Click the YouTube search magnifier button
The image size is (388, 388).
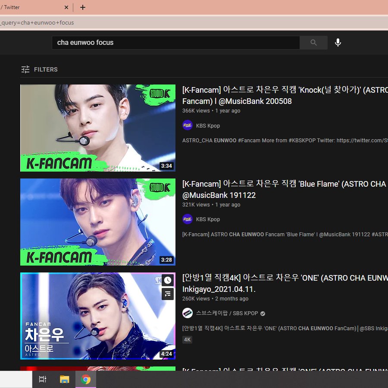pos(313,43)
